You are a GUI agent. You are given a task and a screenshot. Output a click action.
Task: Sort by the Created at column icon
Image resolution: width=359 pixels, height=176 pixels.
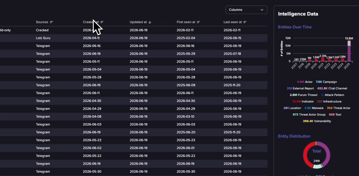[102, 22]
